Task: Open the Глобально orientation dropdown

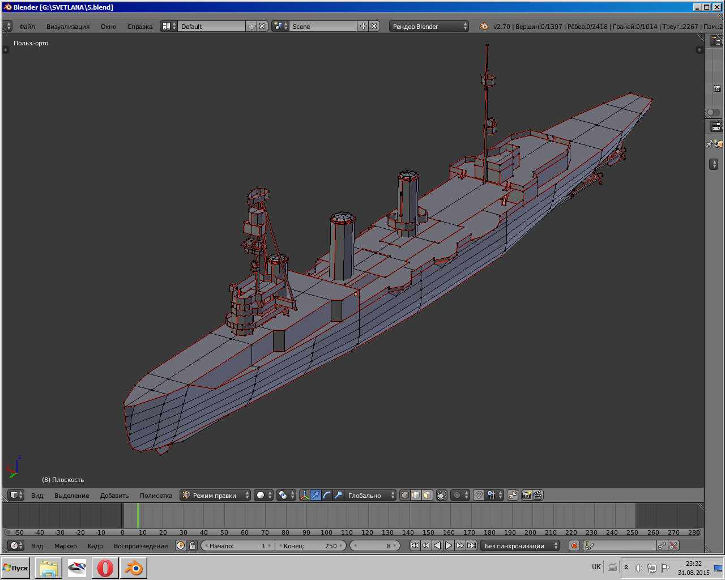Action: (371, 495)
